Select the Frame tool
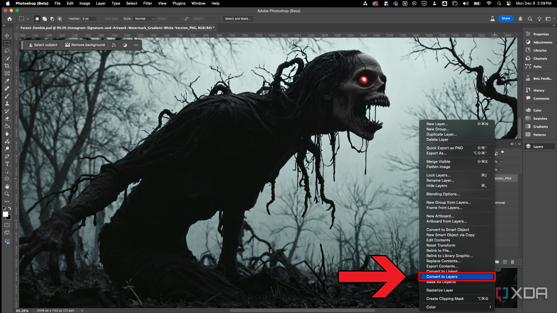Screen dimensions: 557x313 click(7, 73)
